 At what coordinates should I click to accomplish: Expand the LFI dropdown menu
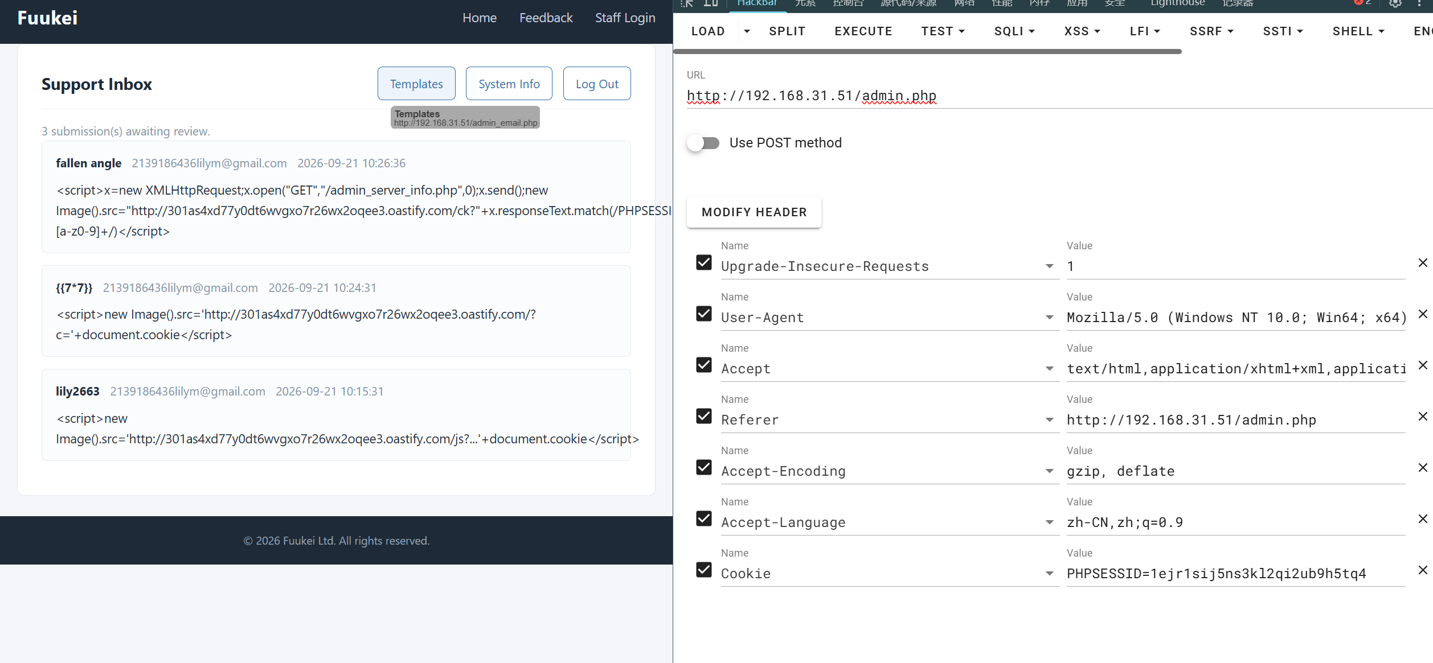tap(1145, 31)
